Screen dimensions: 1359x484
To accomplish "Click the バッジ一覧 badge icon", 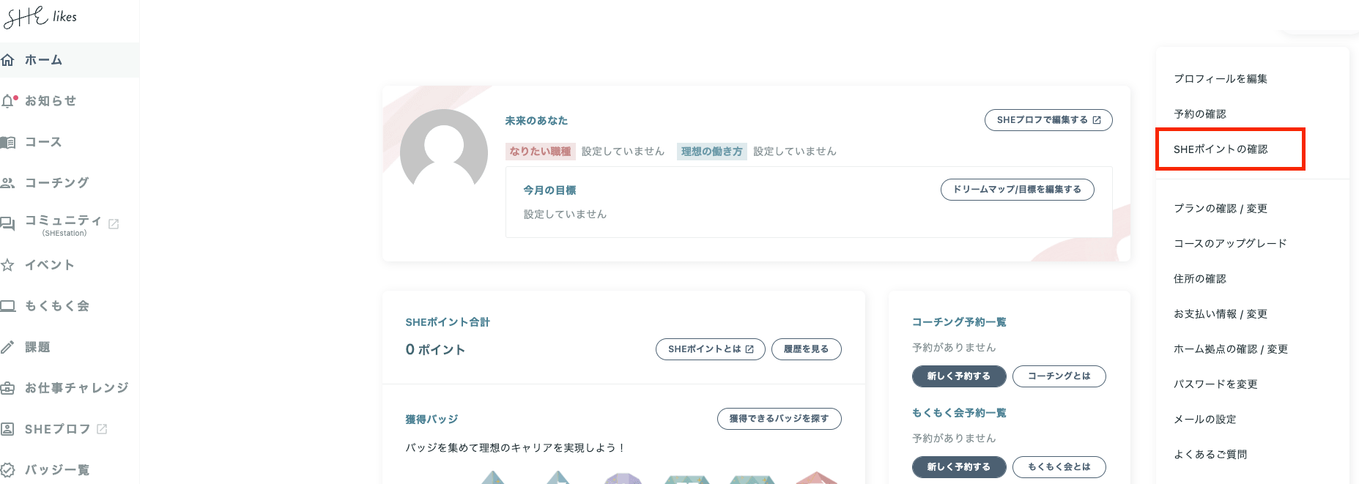I will pyautogui.click(x=8, y=470).
